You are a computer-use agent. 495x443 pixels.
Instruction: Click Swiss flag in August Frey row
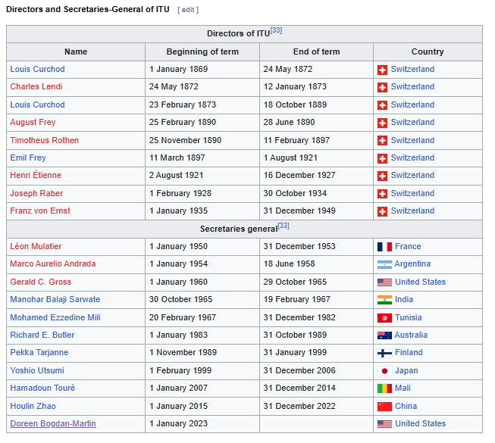382,123
